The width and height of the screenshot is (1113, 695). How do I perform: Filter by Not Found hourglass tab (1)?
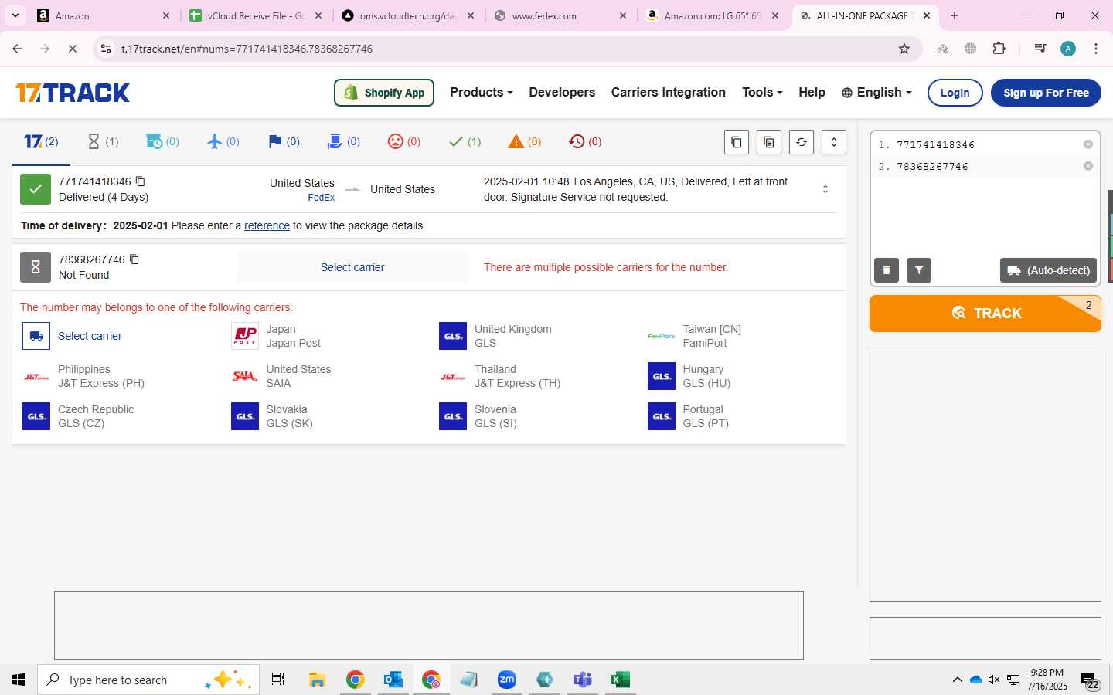tap(103, 141)
